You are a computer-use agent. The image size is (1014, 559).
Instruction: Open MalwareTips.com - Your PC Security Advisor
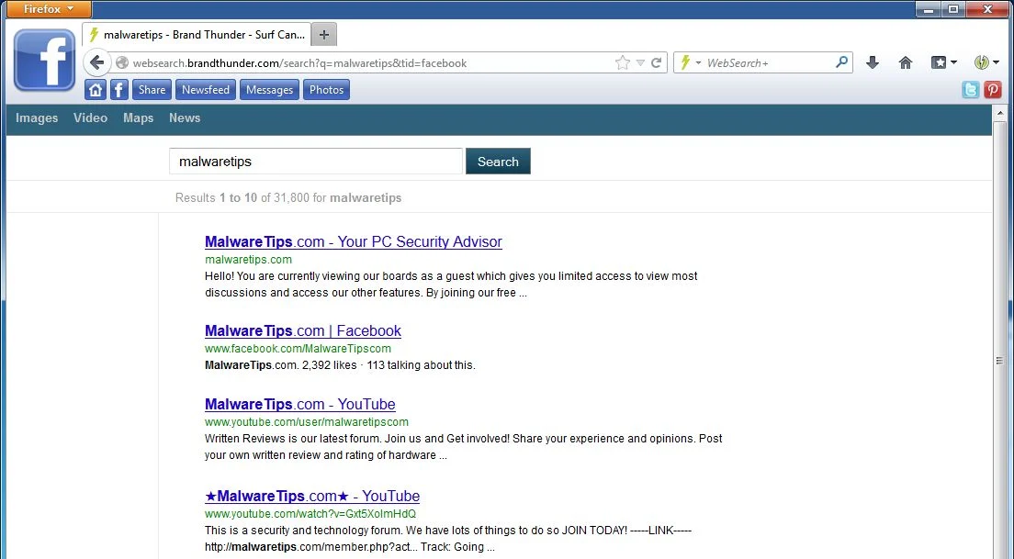pos(353,241)
